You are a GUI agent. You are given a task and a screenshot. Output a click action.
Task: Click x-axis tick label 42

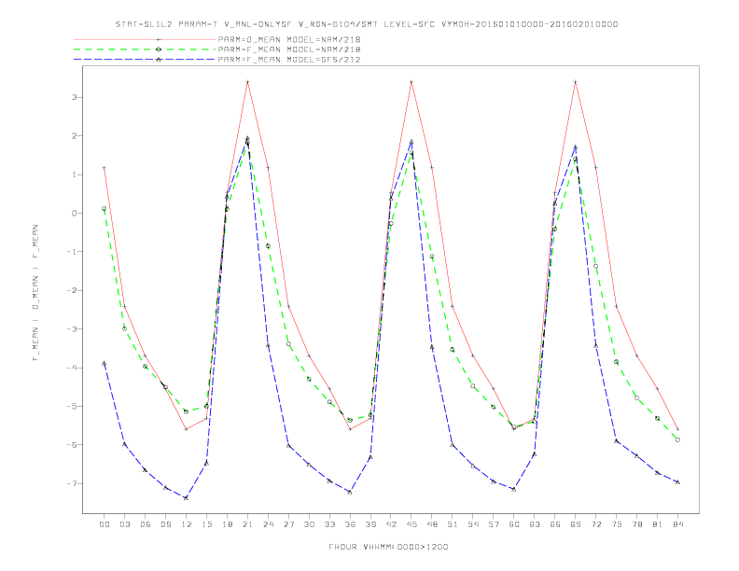coord(391,524)
